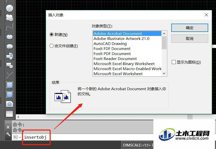Select the Gradient fill tool
This screenshot has width=216, height=149.
point(10,94)
